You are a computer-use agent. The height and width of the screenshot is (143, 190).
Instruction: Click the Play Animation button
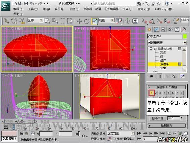(x=150, y=134)
